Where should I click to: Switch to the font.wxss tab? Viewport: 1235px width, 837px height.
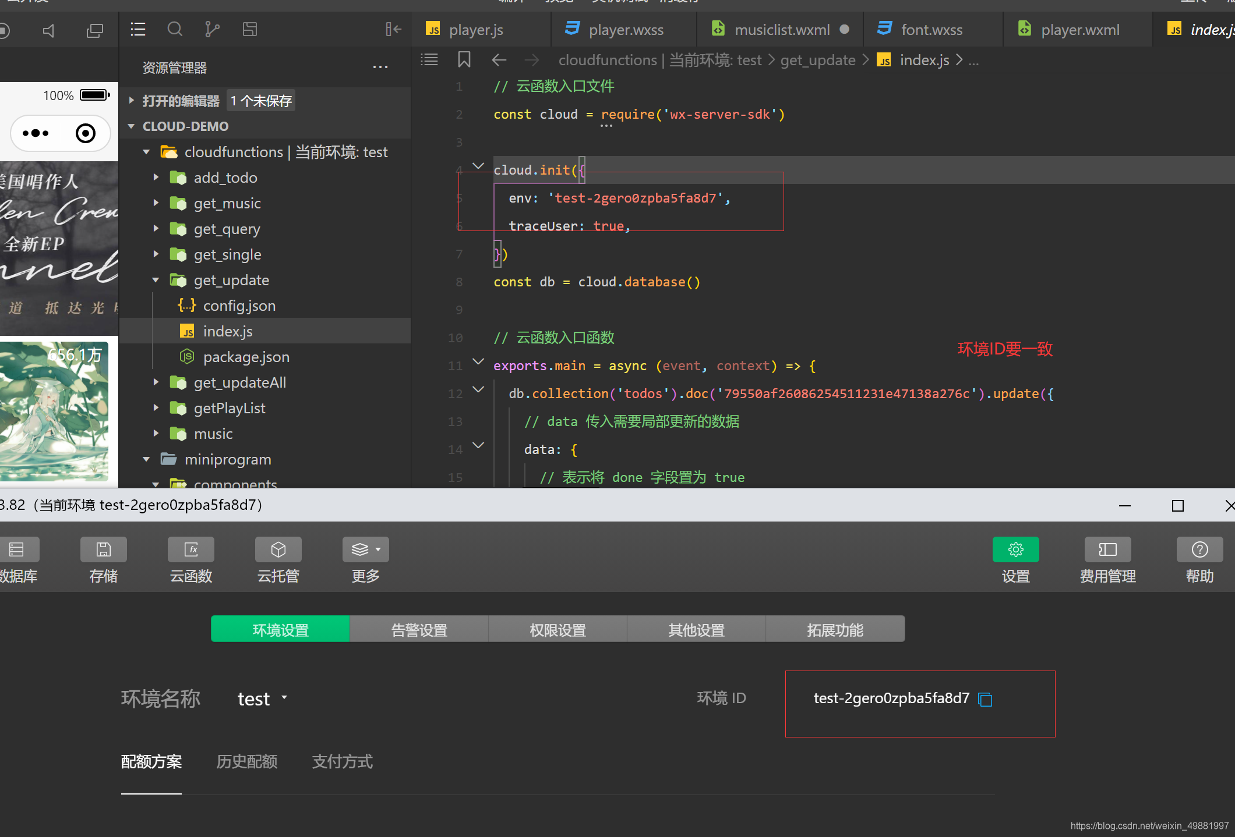[x=933, y=30]
